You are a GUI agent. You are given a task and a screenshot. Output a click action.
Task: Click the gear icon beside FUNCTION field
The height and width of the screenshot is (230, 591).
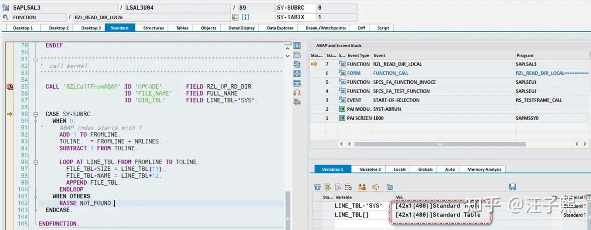pyautogui.click(x=6, y=17)
